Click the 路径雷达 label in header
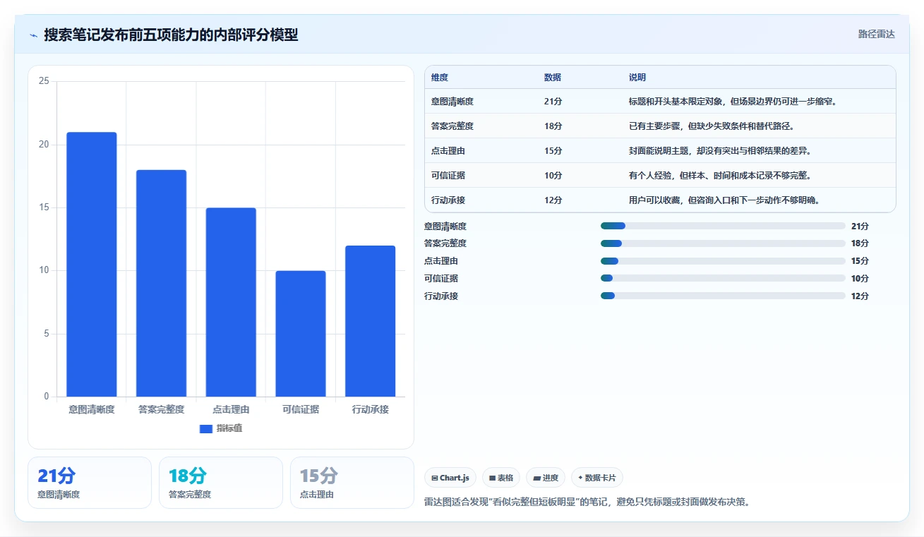 (x=877, y=34)
